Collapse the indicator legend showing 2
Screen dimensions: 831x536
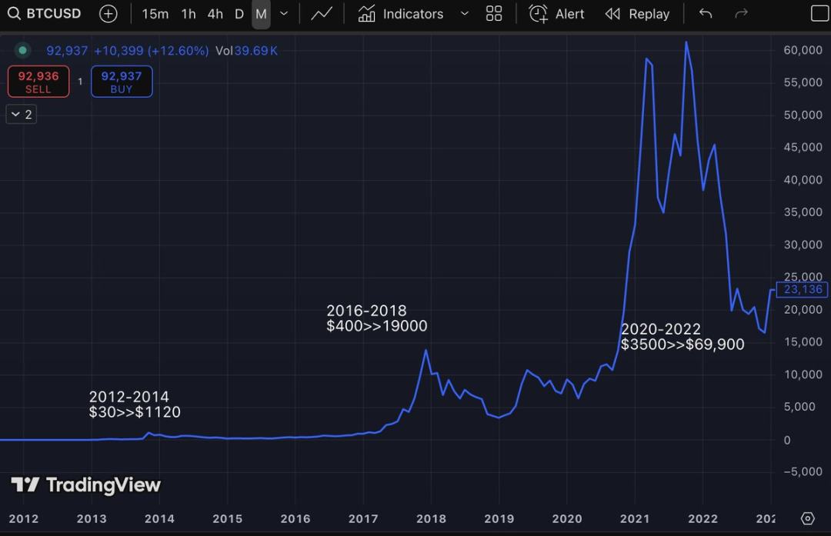tap(22, 115)
